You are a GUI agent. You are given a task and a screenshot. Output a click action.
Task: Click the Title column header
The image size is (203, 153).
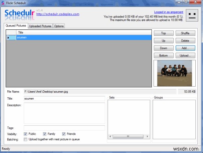(x=84, y=33)
